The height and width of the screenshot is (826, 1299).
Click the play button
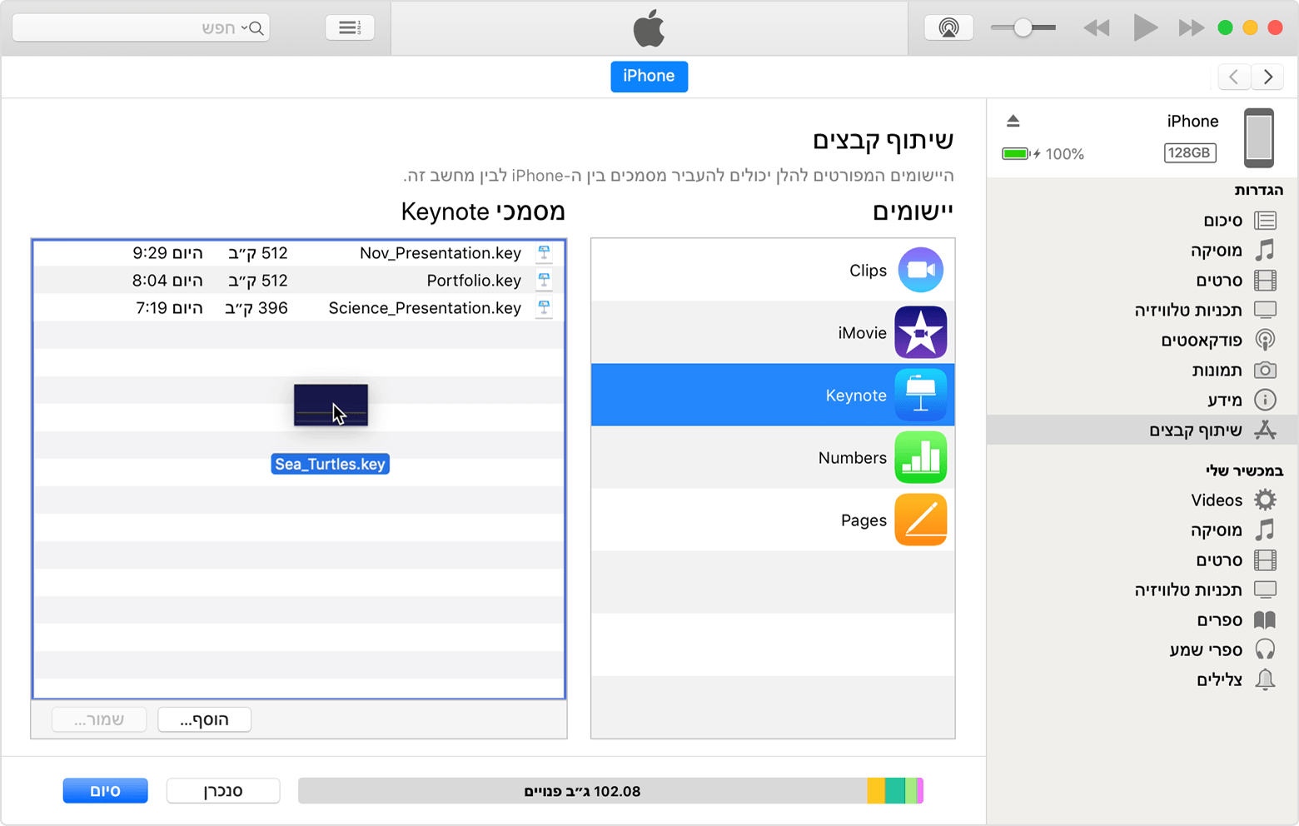point(1145,27)
